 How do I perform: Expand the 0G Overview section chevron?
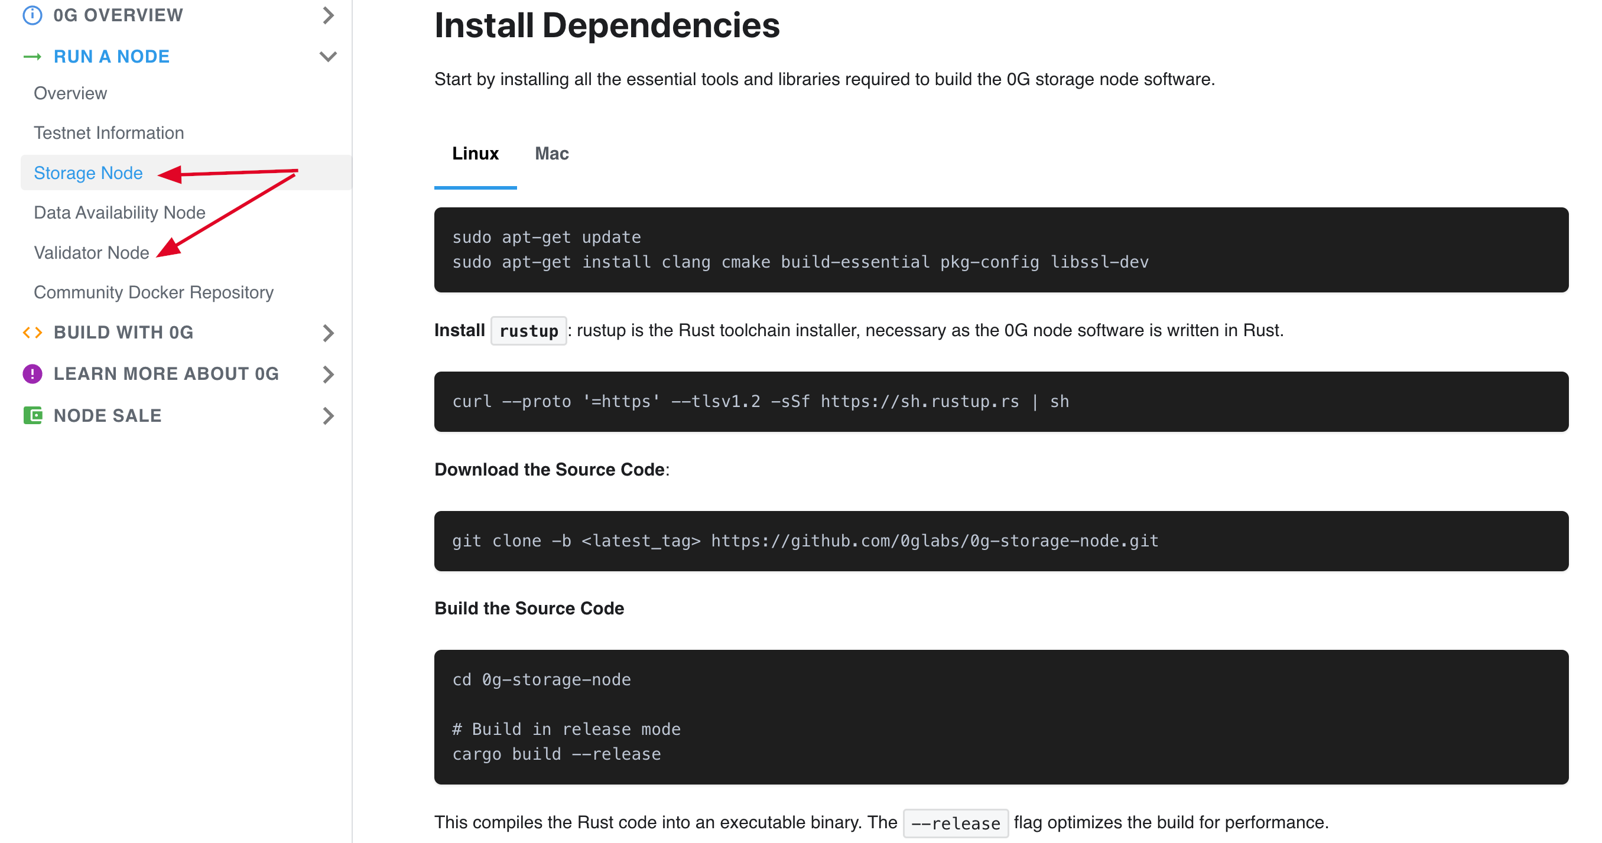click(x=329, y=15)
